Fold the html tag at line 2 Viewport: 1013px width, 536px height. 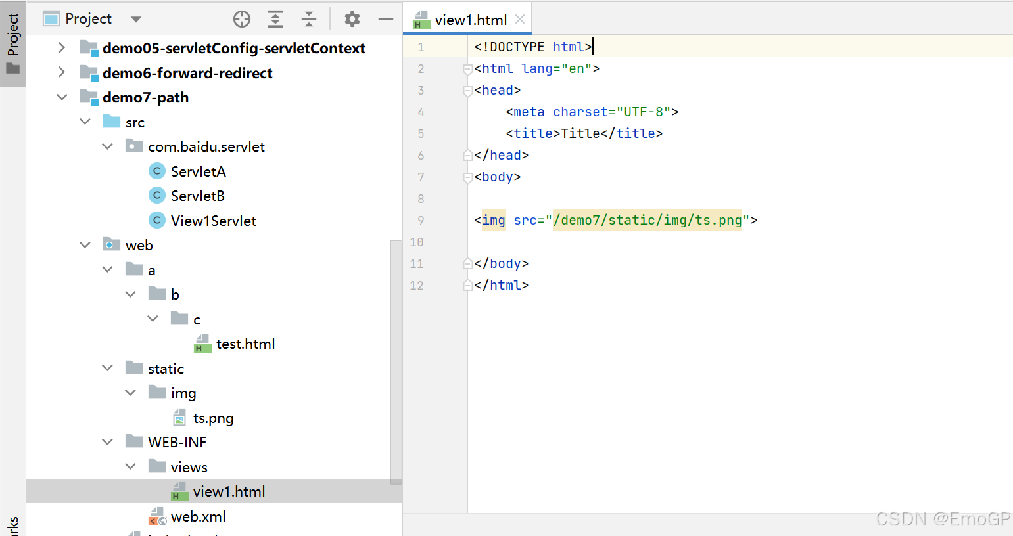pyautogui.click(x=468, y=69)
